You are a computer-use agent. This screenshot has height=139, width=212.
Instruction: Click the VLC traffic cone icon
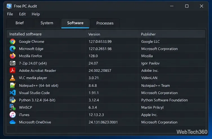tap(12, 78)
